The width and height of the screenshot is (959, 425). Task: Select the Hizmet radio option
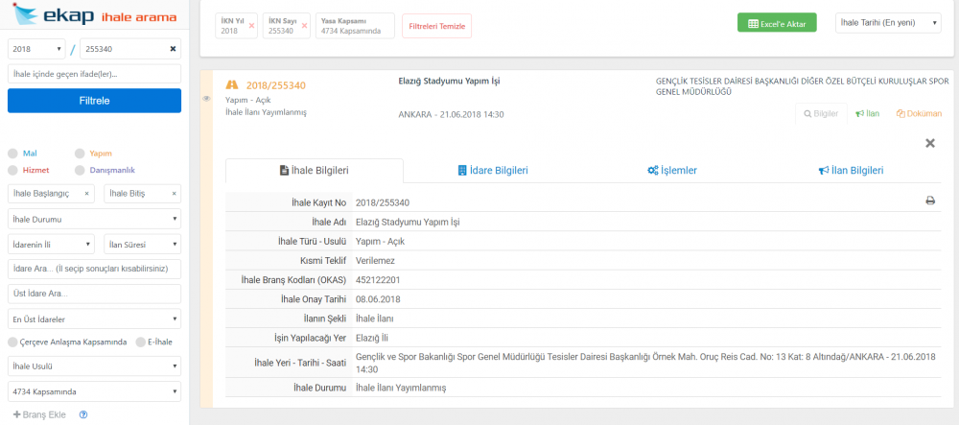point(12,170)
